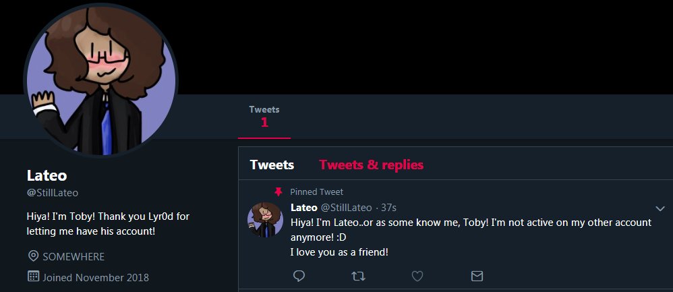Select the Tweets timeline tab
Viewport: 673px width, 292px height.
272,165
